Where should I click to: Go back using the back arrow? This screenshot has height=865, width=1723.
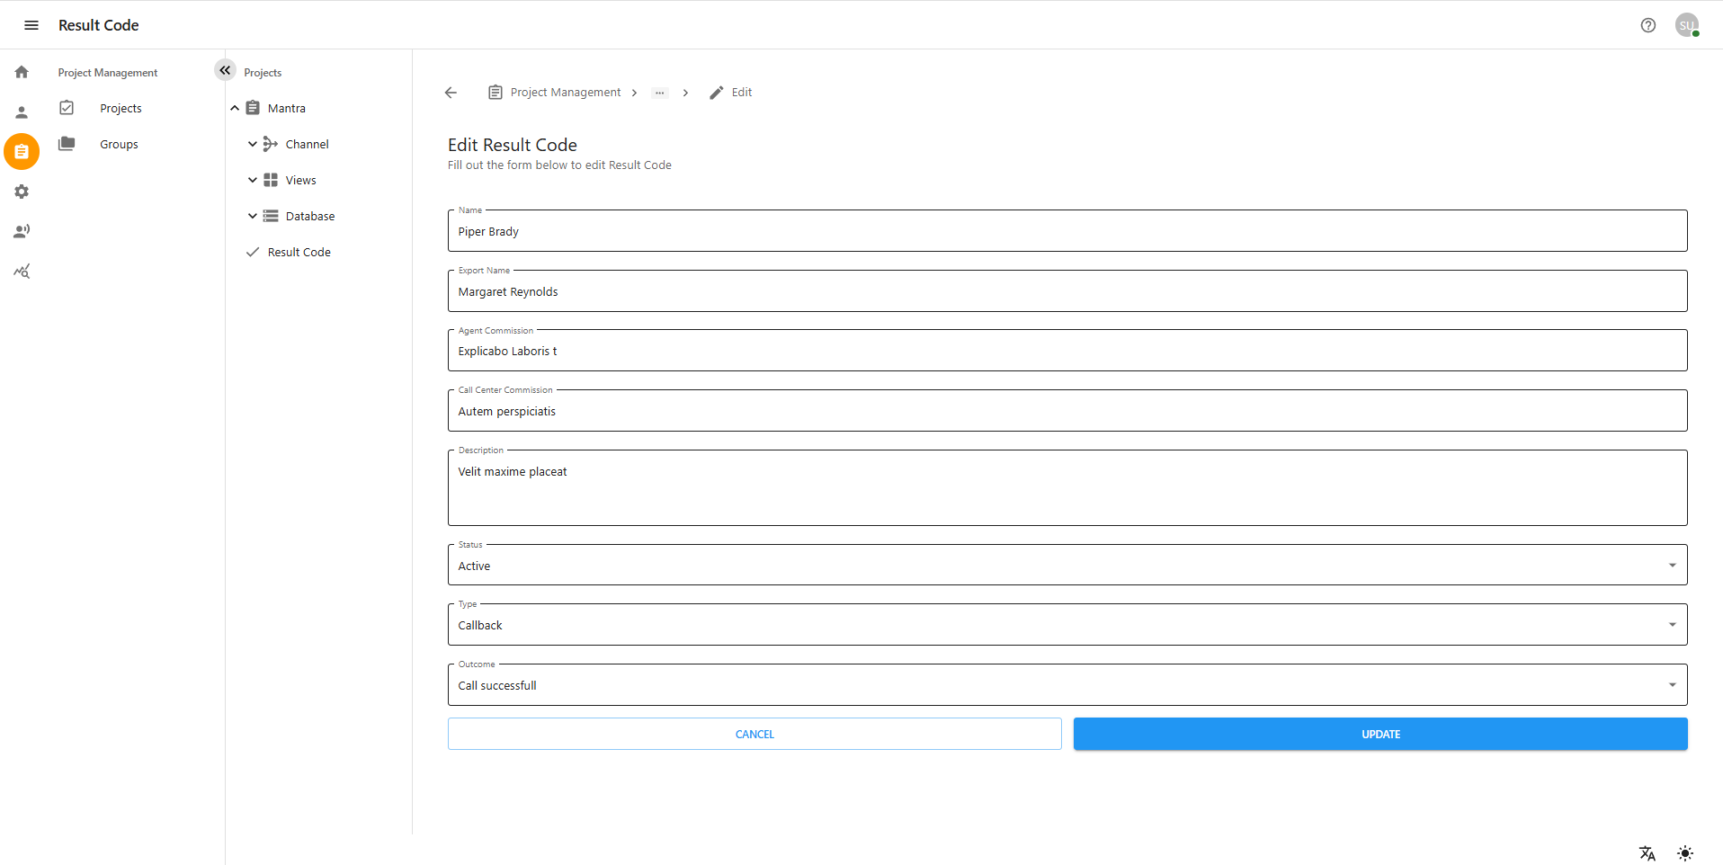(x=450, y=92)
